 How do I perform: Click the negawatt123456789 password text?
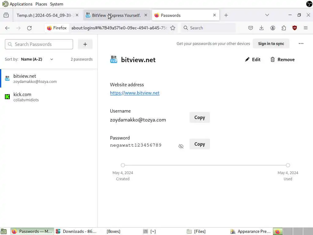coord(136,145)
